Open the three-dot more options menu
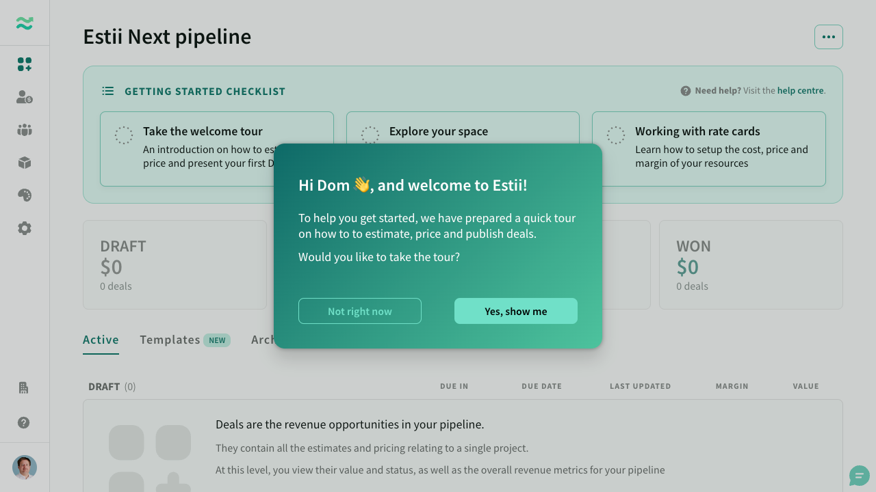Viewport: 876px width, 492px height. click(x=829, y=37)
